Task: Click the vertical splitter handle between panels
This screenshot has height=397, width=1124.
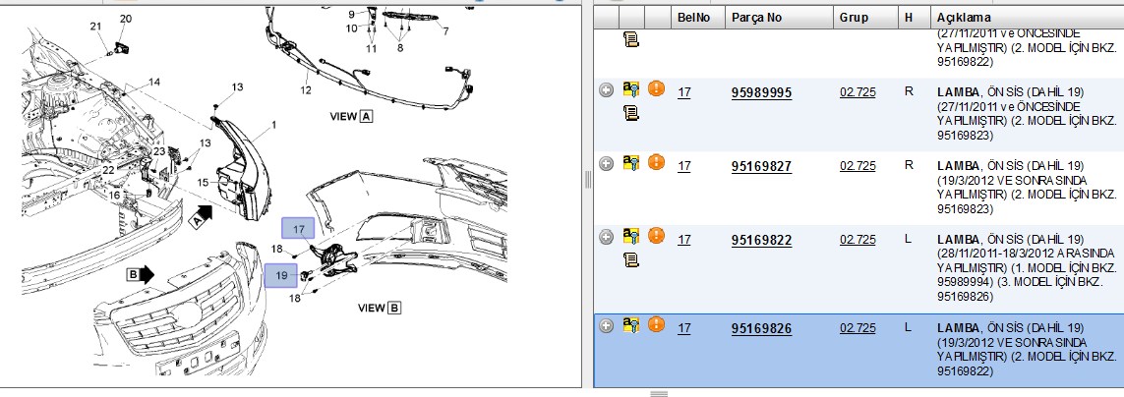Action: (588, 179)
